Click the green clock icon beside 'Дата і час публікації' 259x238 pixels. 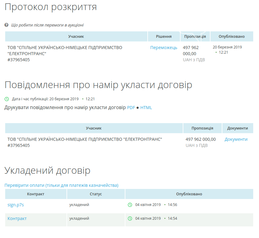click(x=7, y=99)
